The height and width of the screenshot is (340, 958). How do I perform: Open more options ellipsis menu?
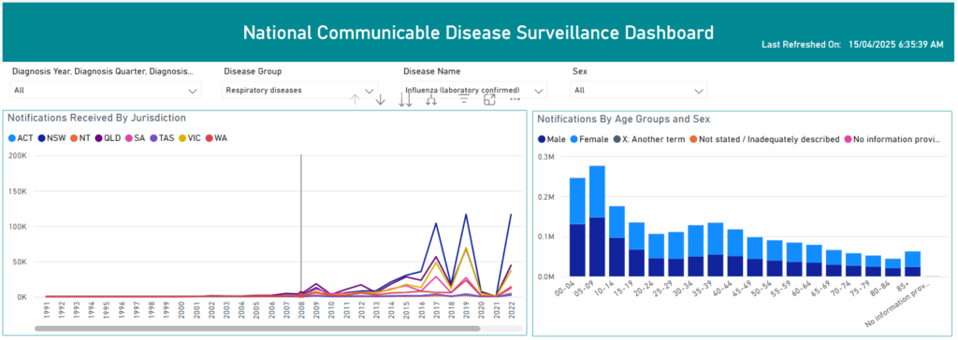[x=515, y=99]
